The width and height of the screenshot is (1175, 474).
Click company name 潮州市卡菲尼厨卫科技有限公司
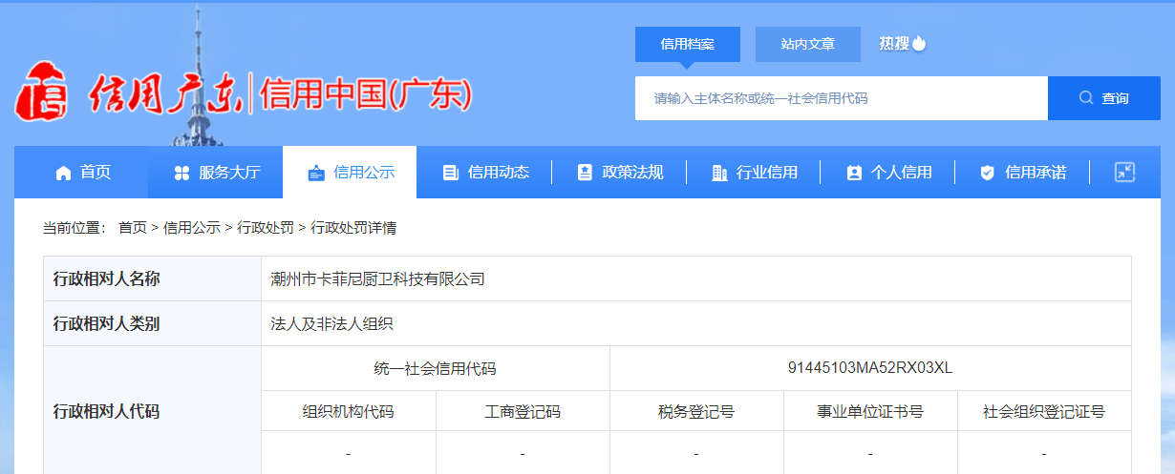pyautogui.click(x=378, y=279)
